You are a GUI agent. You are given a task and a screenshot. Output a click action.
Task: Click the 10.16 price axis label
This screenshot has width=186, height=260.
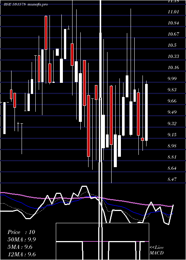(173, 68)
